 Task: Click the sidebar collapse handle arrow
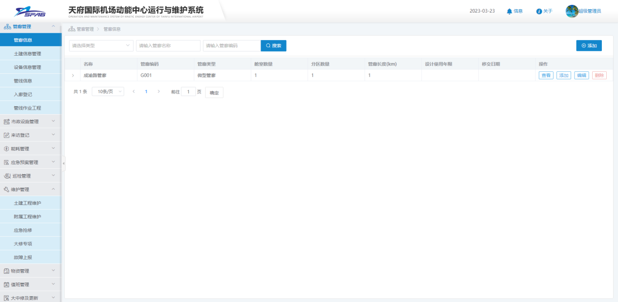tap(63, 163)
